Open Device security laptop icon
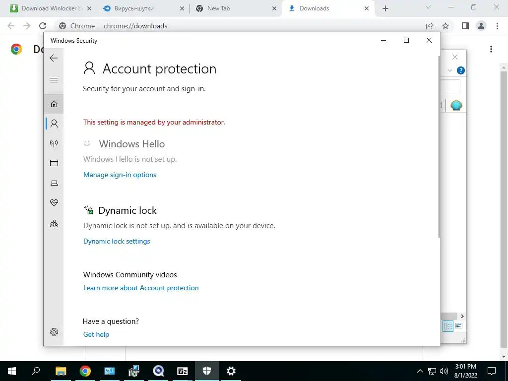This screenshot has height=381, width=508. [54, 183]
